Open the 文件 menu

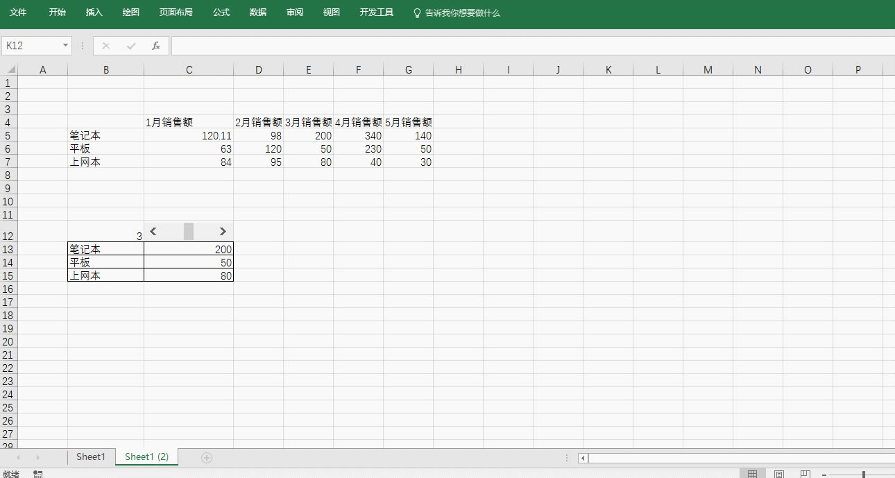pos(18,12)
